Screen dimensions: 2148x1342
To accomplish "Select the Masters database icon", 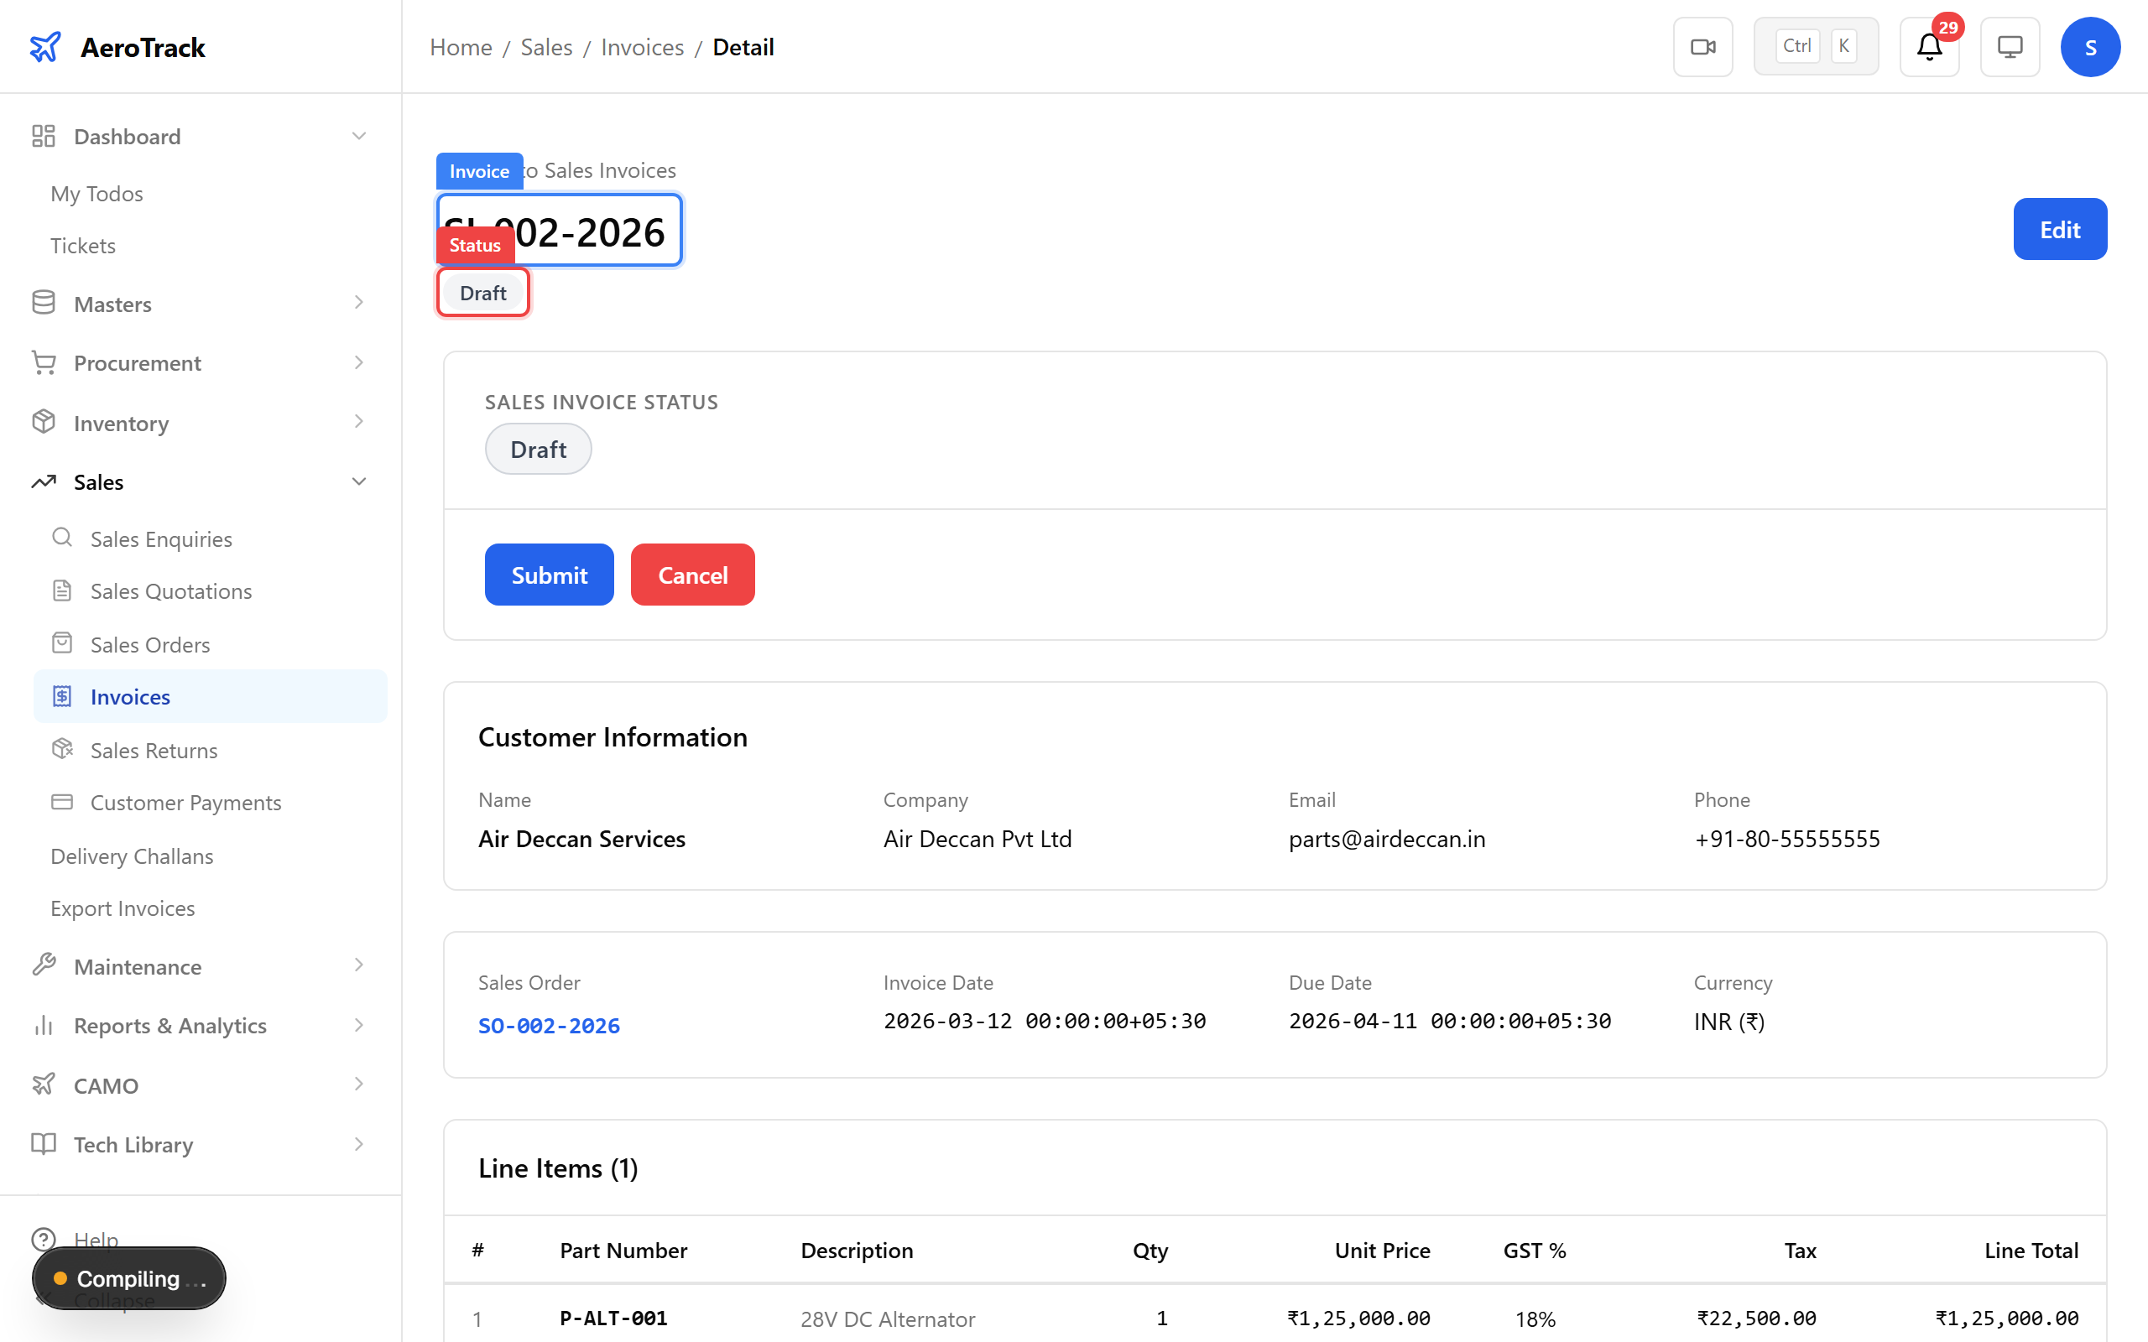I will [x=44, y=303].
